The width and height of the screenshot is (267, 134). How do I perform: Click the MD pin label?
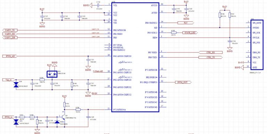coord(155,27)
